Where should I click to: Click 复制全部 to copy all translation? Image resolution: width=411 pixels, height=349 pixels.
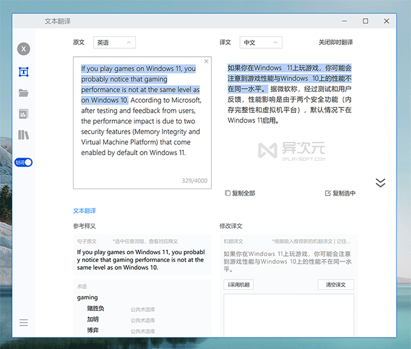tap(240, 193)
